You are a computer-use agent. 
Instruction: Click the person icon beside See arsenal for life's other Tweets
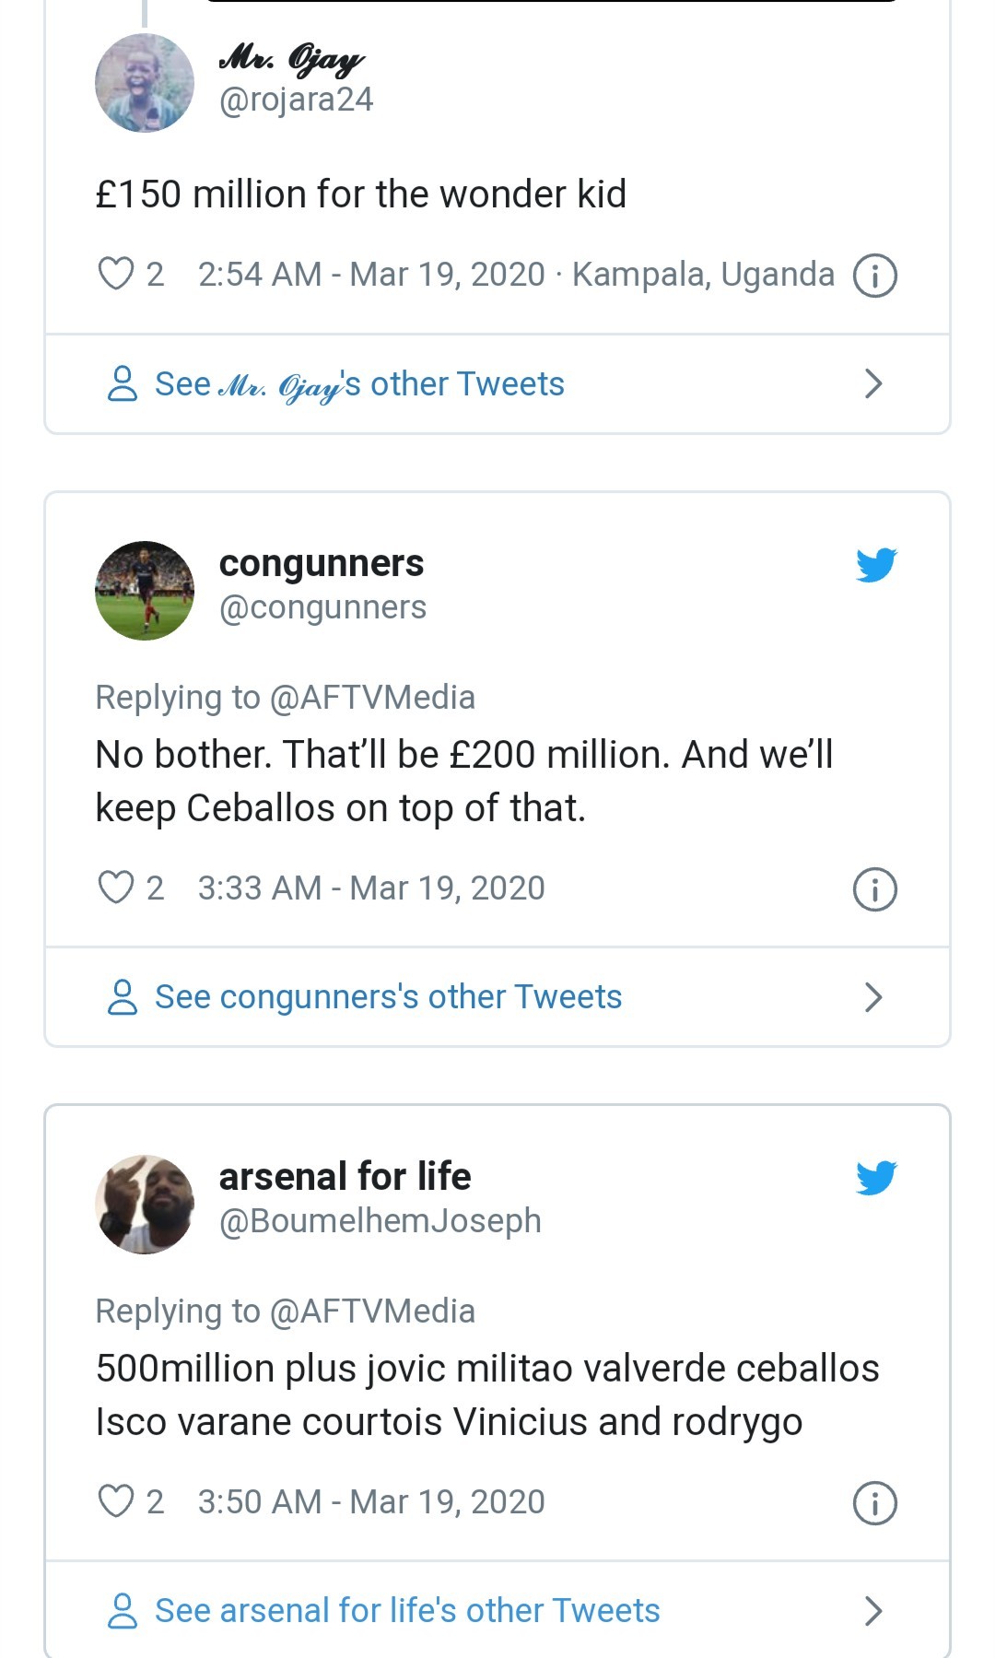121,1610
